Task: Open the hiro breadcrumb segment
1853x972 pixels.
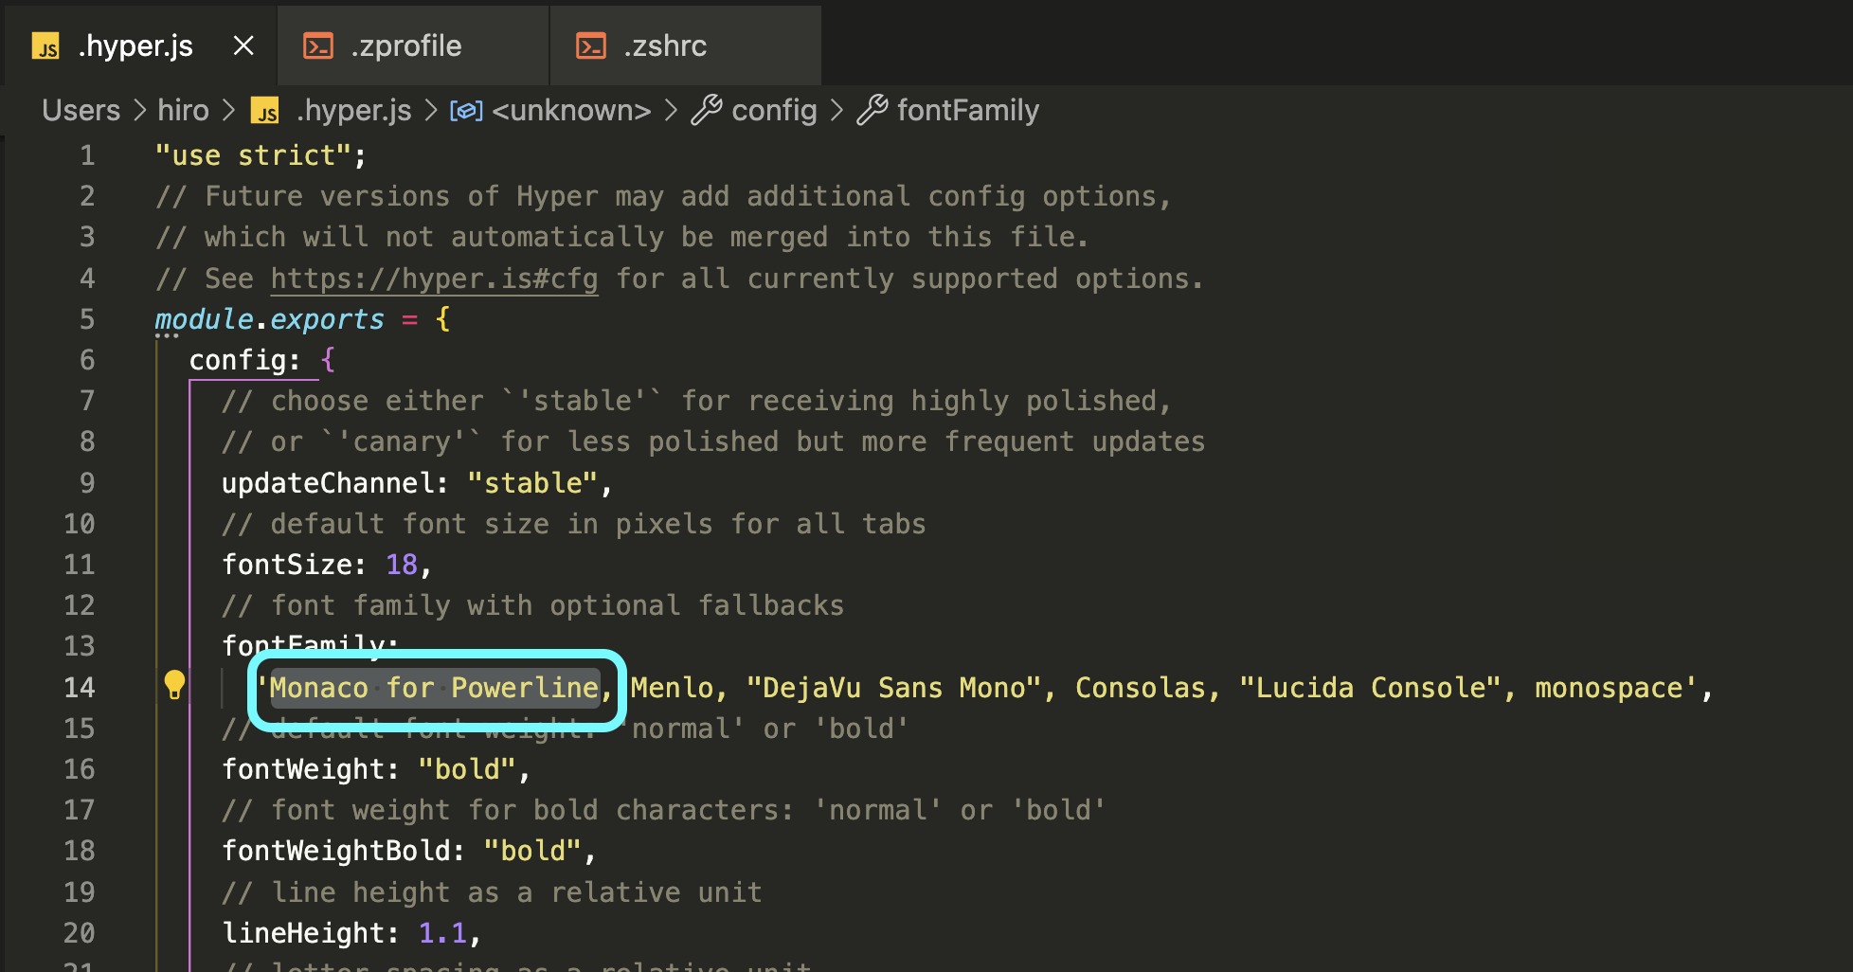Action: pyautogui.click(x=183, y=111)
